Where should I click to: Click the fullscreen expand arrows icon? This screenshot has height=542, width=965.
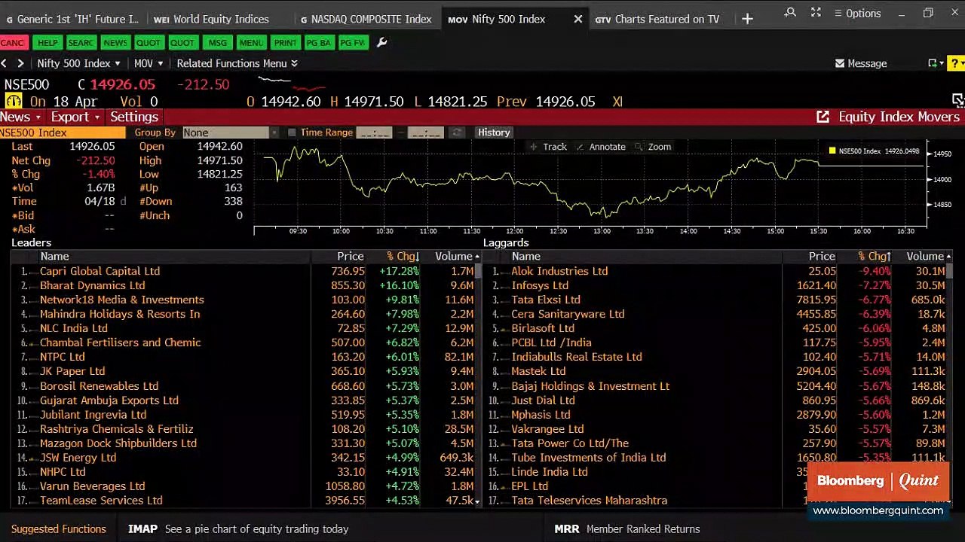pyautogui.click(x=816, y=13)
